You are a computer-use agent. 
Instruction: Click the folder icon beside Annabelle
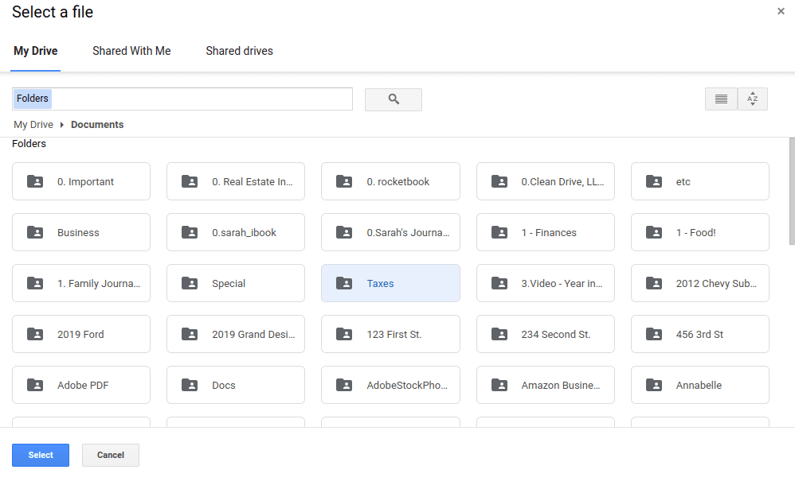pyautogui.click(x=654, y=385)
